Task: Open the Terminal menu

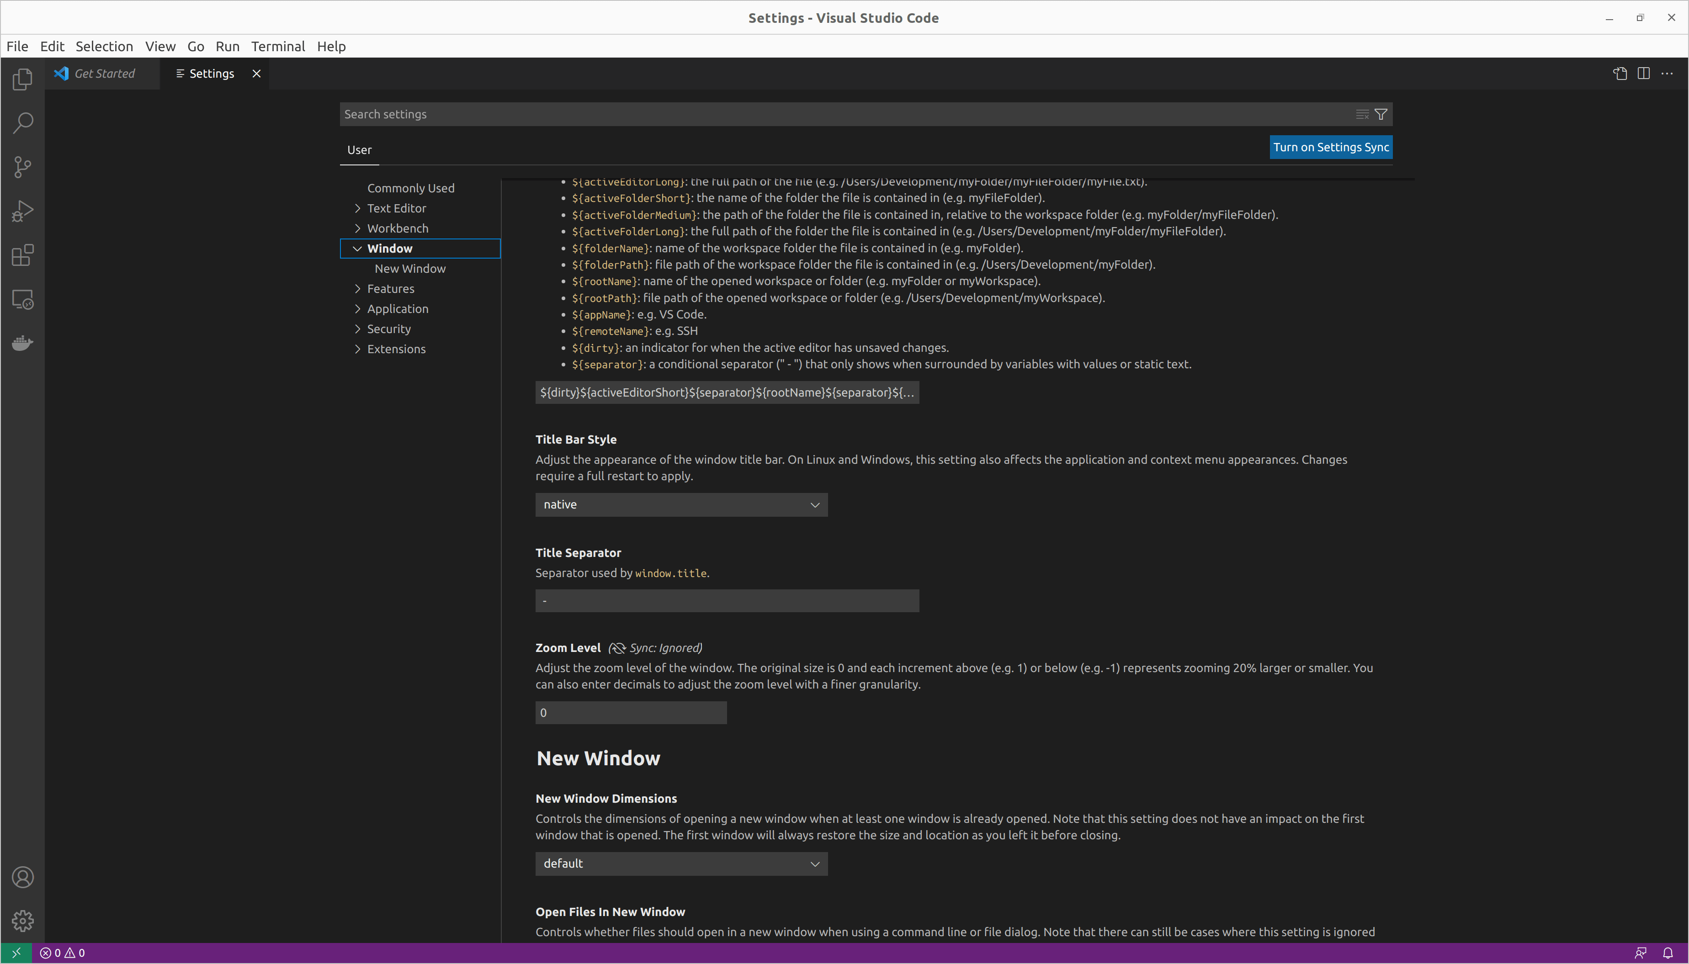Action: pos(278,46)
